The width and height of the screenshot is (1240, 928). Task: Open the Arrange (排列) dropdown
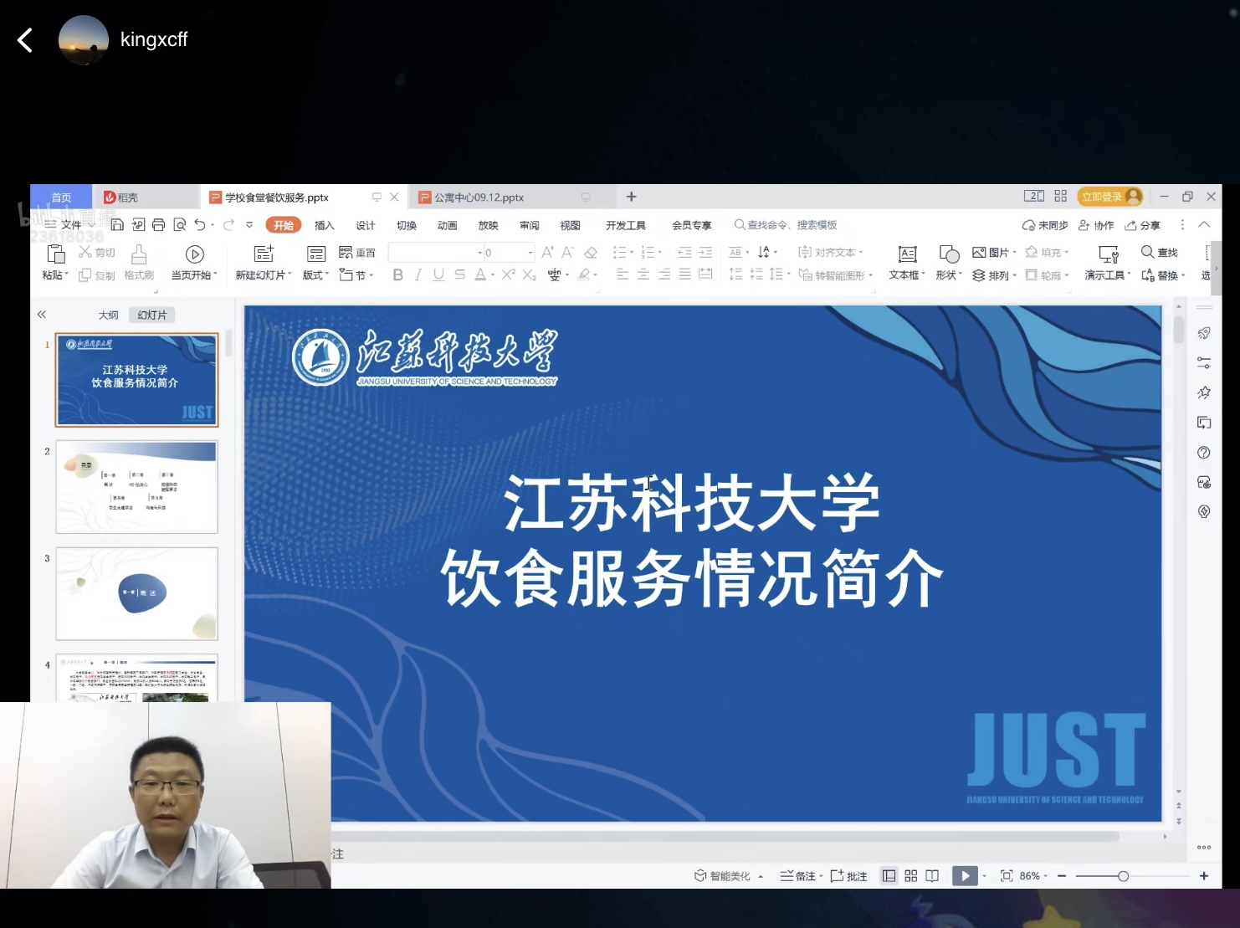click(x=994, y=275)
